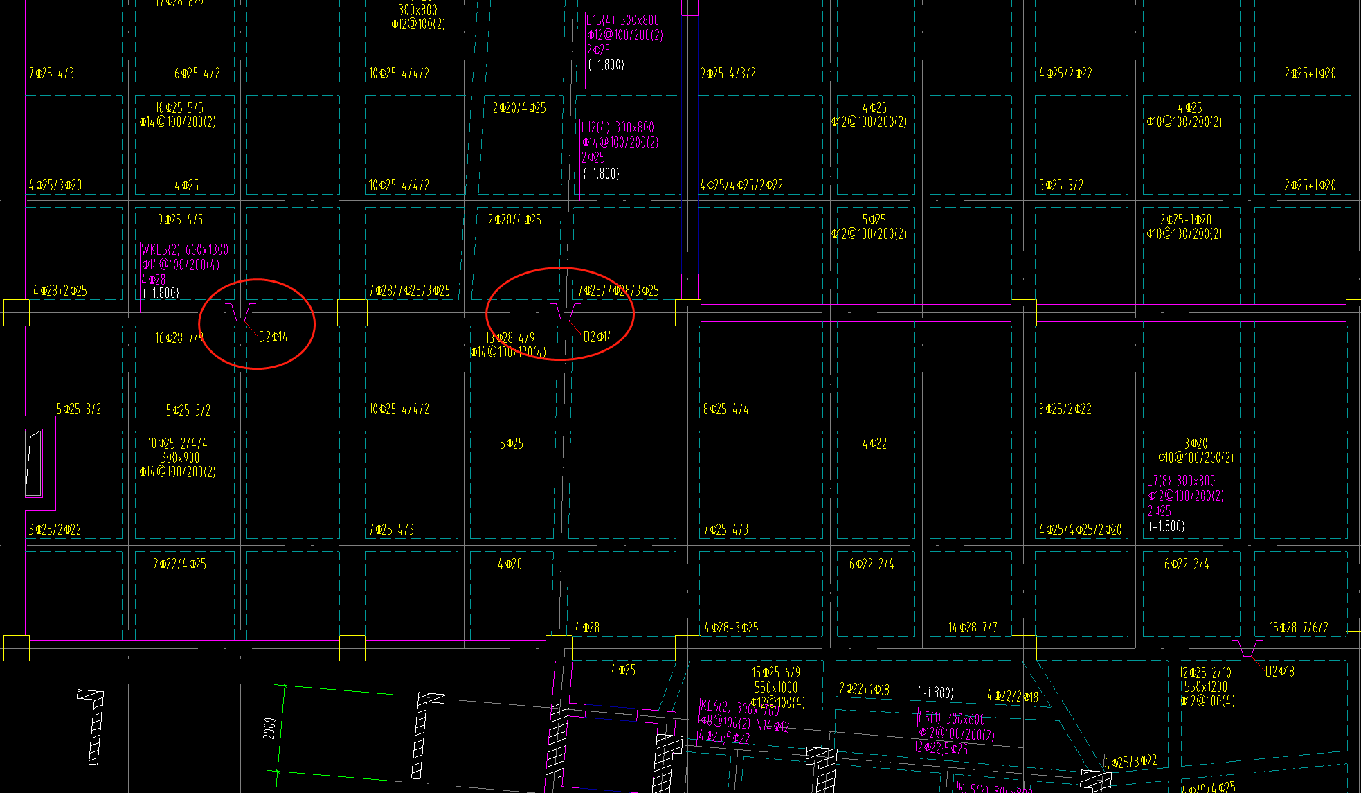The image size is (1361, 793).
Task: Select the "6Φ25 4/2" rebar annotation
Action: point(197,73)
